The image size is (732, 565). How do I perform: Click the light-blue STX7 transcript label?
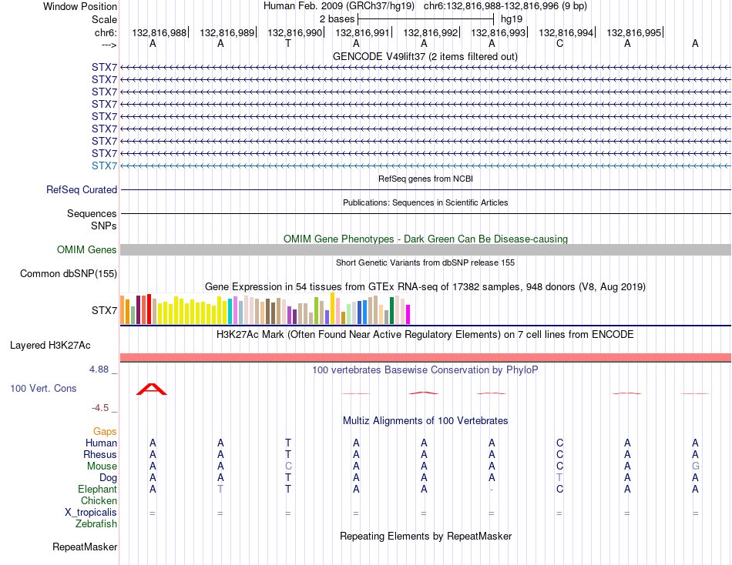tap(104, 165)
